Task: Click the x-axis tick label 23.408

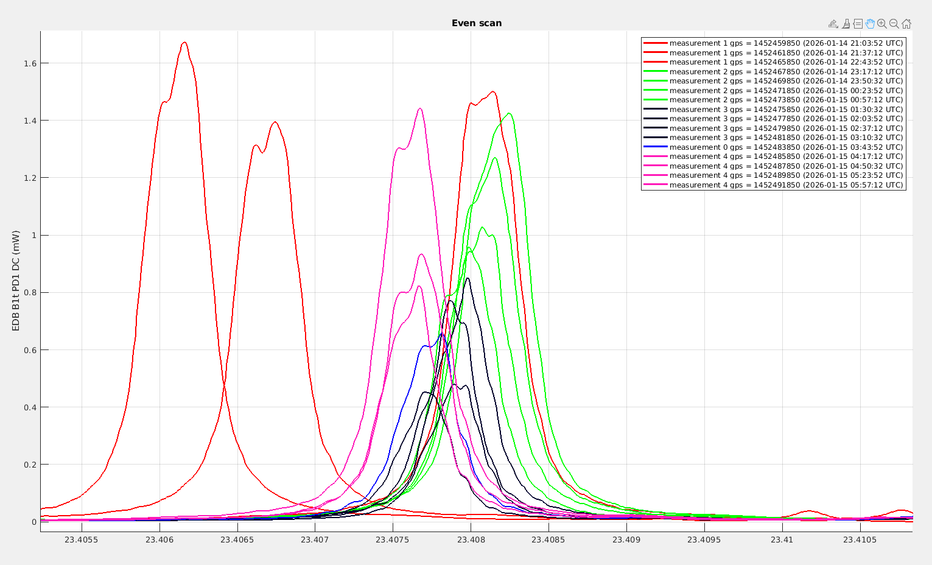Action: [471, 539]
